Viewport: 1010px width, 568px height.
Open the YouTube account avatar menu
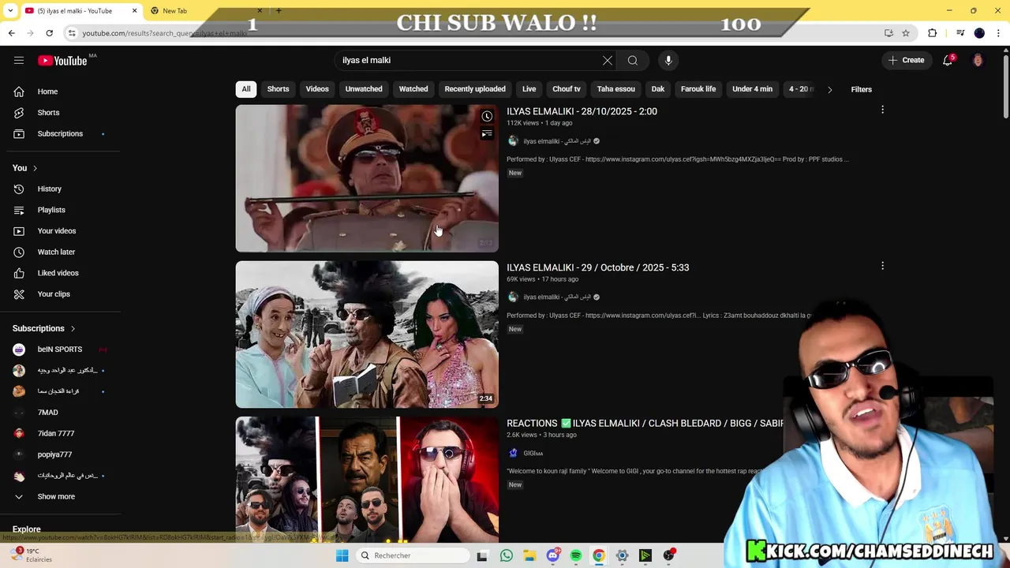978,61
